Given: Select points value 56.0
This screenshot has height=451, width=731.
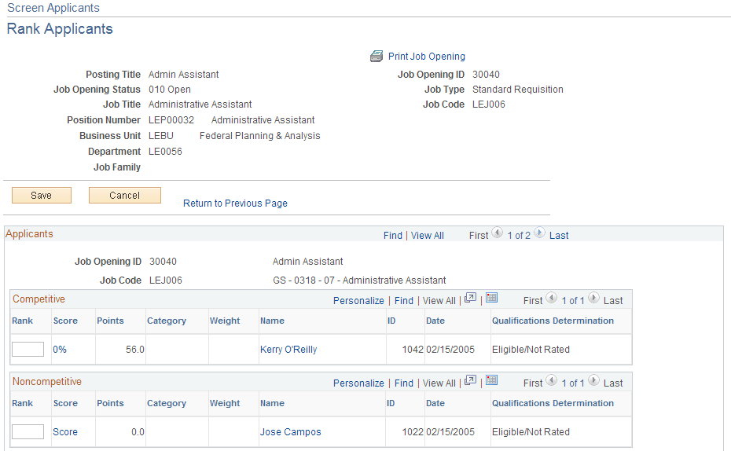Looking at the screenshot, I should point(134,350).
